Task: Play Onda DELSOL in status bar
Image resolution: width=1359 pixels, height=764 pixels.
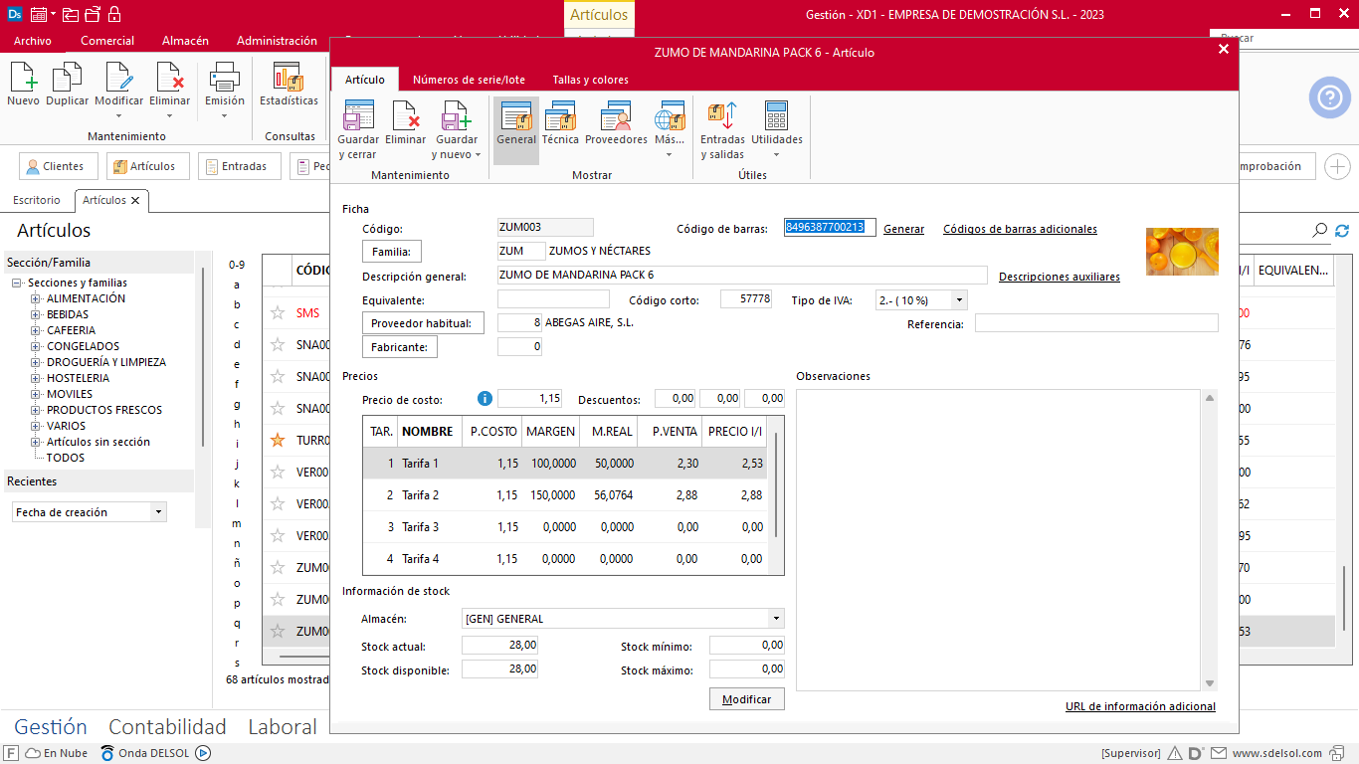Action: (x=203, y=753)
